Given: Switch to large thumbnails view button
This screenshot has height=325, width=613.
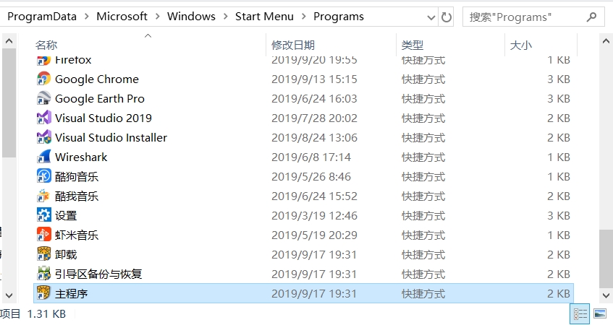Looking at the screenshot, I should [599, 314].
